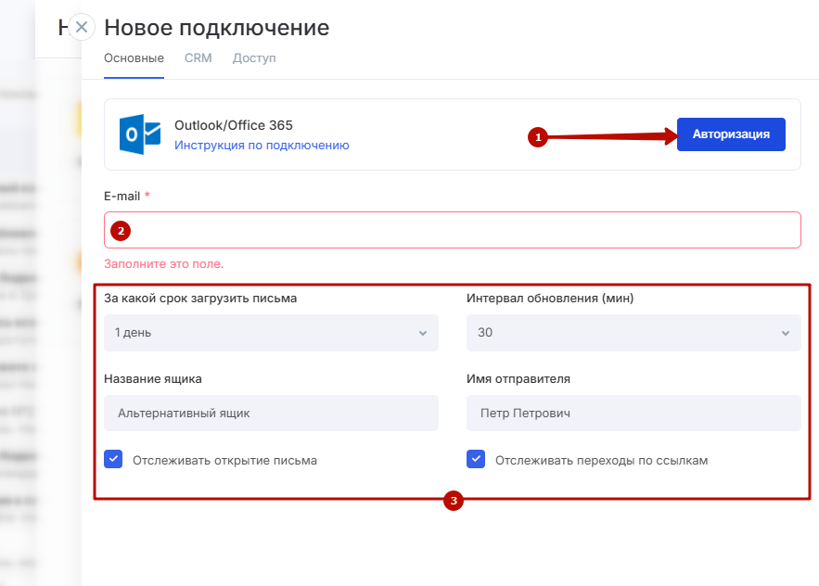The height and width of the screenshot is (586, 819).
Task: Expand the Интервал обновления (мин) dropdown
Action: tap(633, 333)
